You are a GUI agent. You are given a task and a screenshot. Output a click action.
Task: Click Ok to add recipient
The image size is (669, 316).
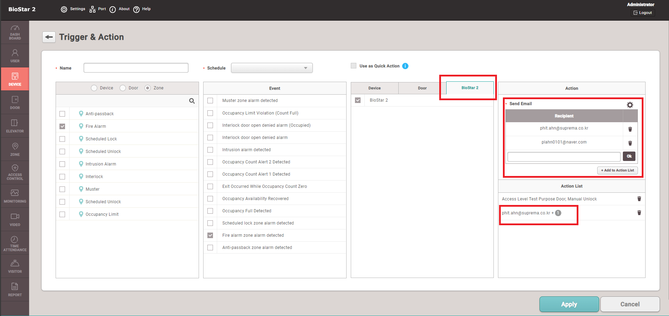(629, 156)
